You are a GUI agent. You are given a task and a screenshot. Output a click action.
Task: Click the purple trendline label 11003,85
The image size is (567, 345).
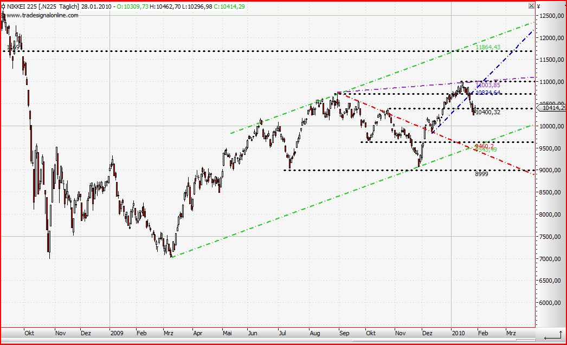487,84
